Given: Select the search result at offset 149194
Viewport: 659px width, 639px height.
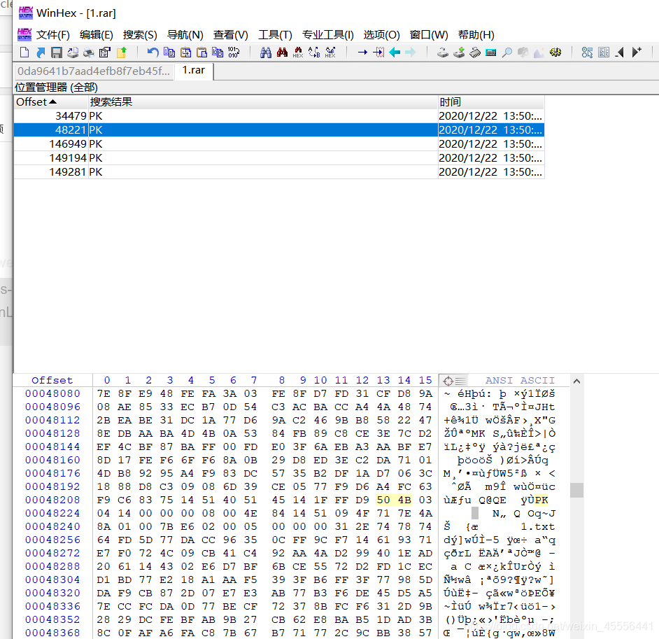Looking at the screenshot, I should tap(279, 158).
